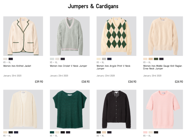This screenshot has height=138, width=187.
Task: Choose dark green swatch under the green top
Action: 52,132
